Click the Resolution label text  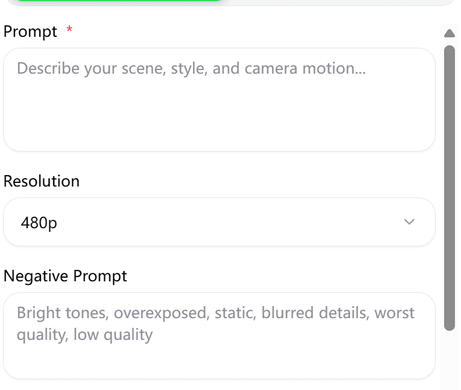42,181
